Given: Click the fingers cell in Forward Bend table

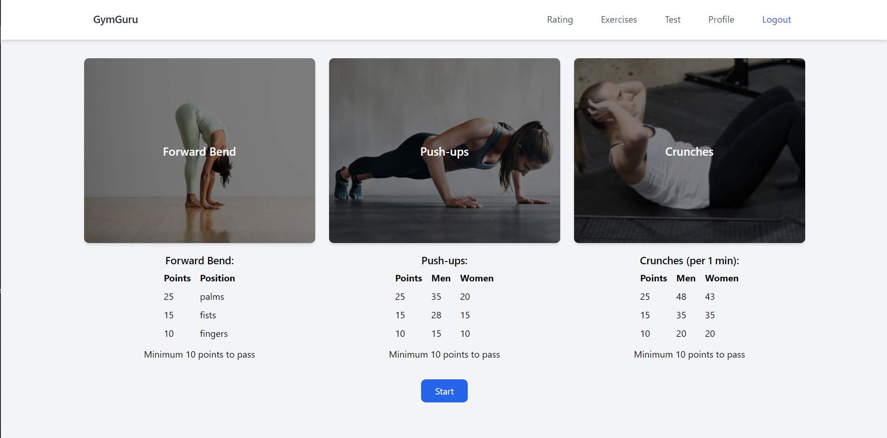Looking at the screenshot, I should pyautogui.click(x=214, y=334).
